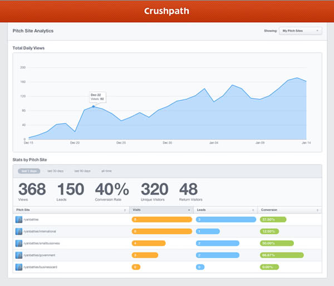Select the last 7 days filter

(x=29, y=171)
